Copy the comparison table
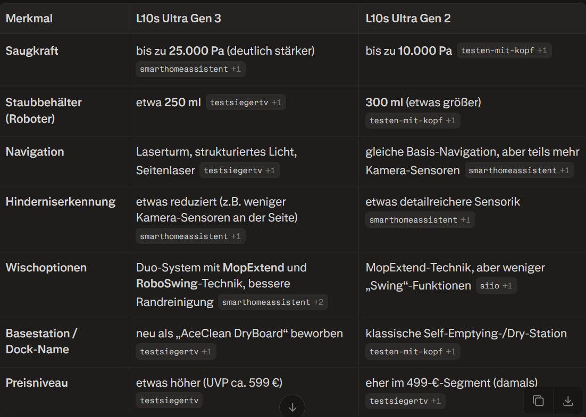586x417 pixels. click(538, 401)
